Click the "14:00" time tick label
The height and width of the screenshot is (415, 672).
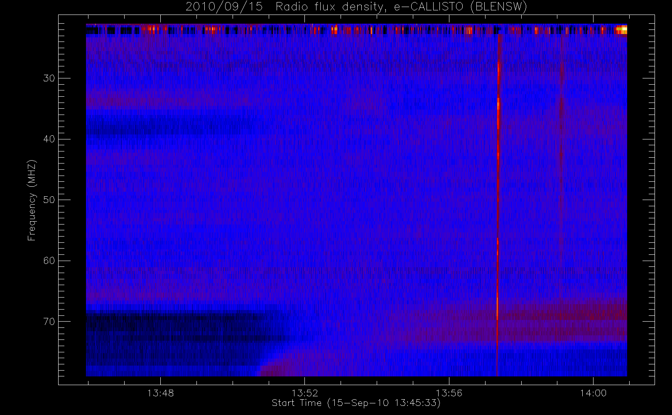[593, 393]
